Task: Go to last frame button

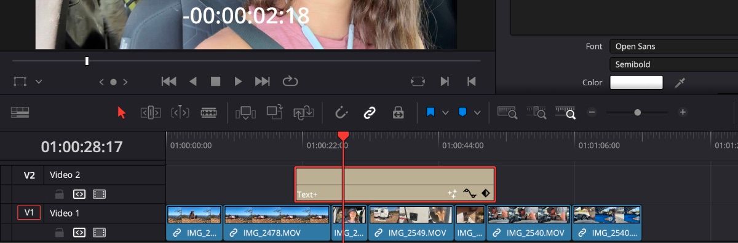Action: click(263, 81)
